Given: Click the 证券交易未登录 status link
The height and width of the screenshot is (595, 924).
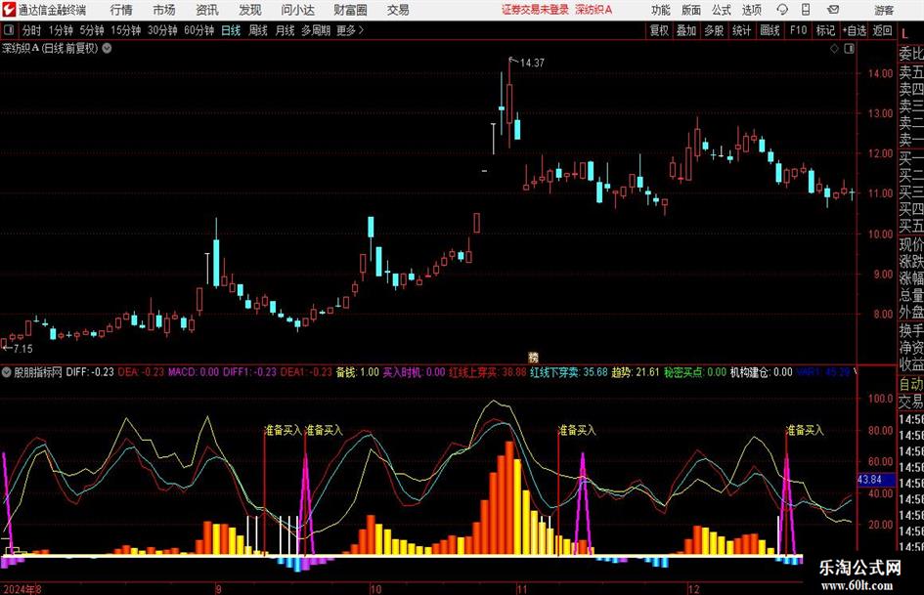Looking at the screenshot, I should (x=535, y=10).
